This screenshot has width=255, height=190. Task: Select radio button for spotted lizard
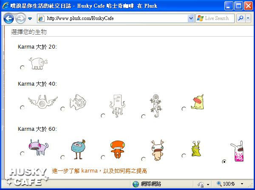coord(143,116)
